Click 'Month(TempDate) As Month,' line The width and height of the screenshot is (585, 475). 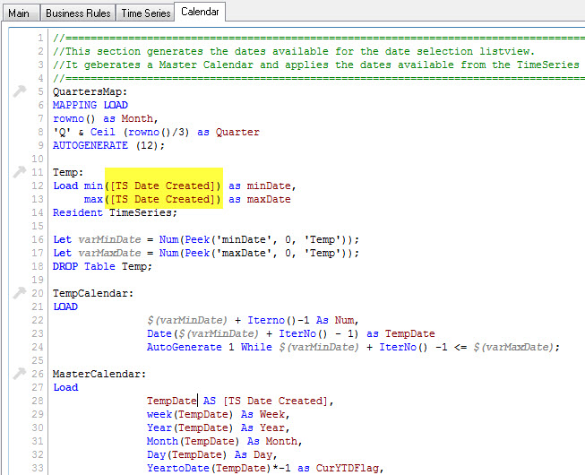click(x=224, y=441)
